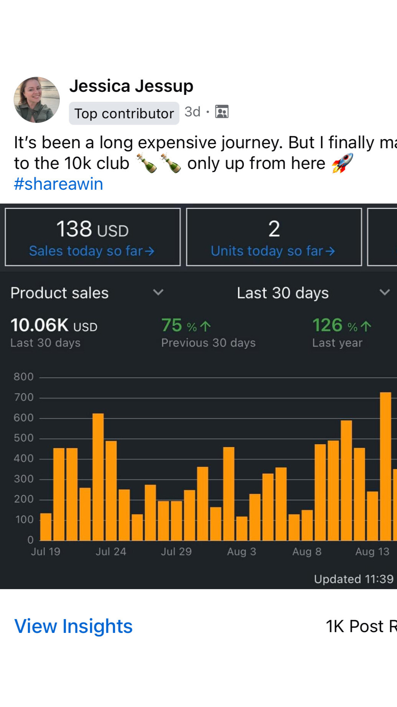Click the Sales today arrow icon

coord(150,251)
